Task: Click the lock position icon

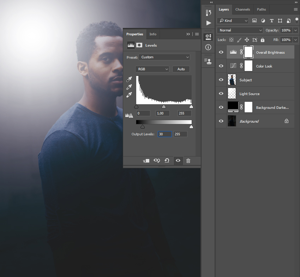Action: tap(247, 40)
